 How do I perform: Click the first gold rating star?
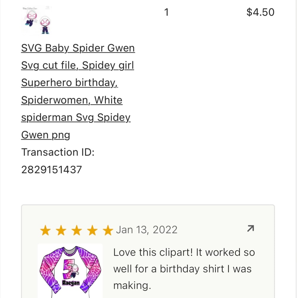45,230
